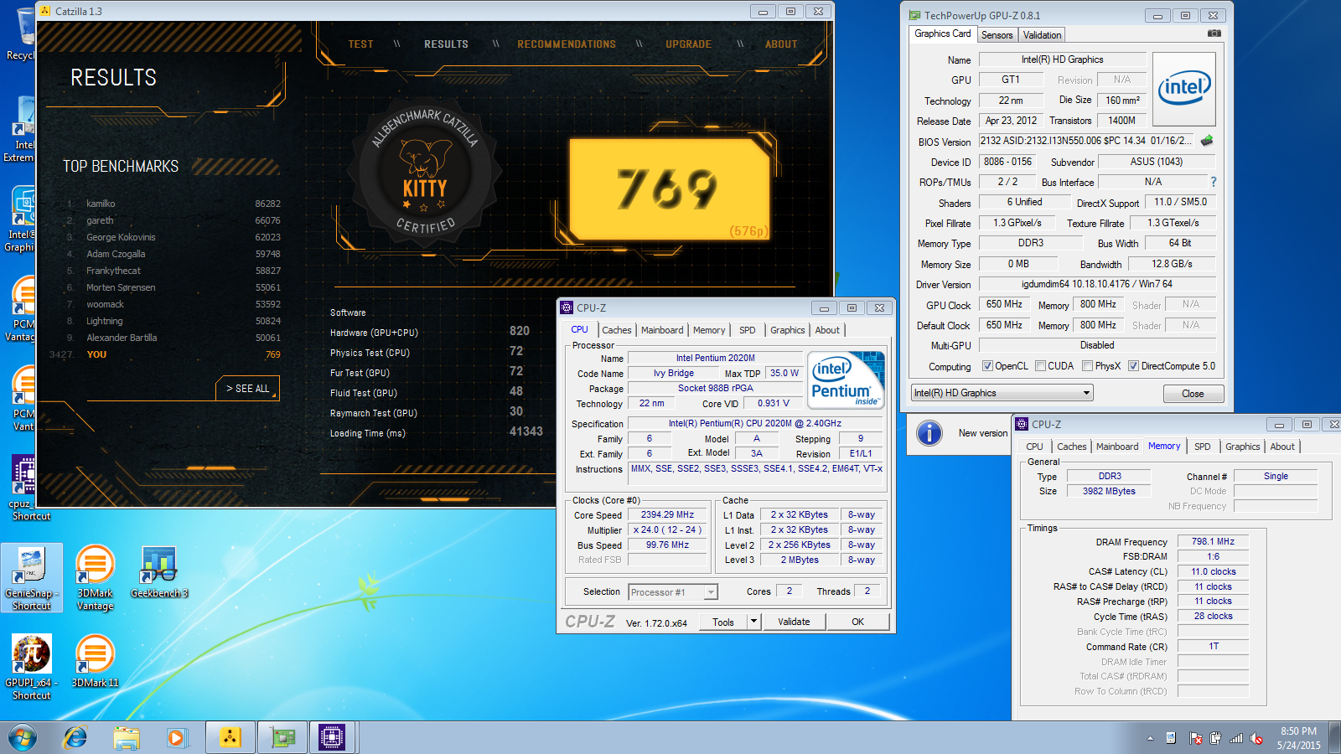Click the CPU-Z title bar icon
The image size is (1341, 754).
click(567, 307)
